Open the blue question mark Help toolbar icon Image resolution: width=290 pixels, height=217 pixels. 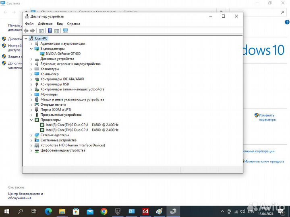pyautogui.click(x=50, y=31)
